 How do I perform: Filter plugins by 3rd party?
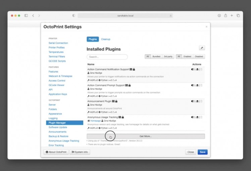pyautogui.click(x=168, y=57)
